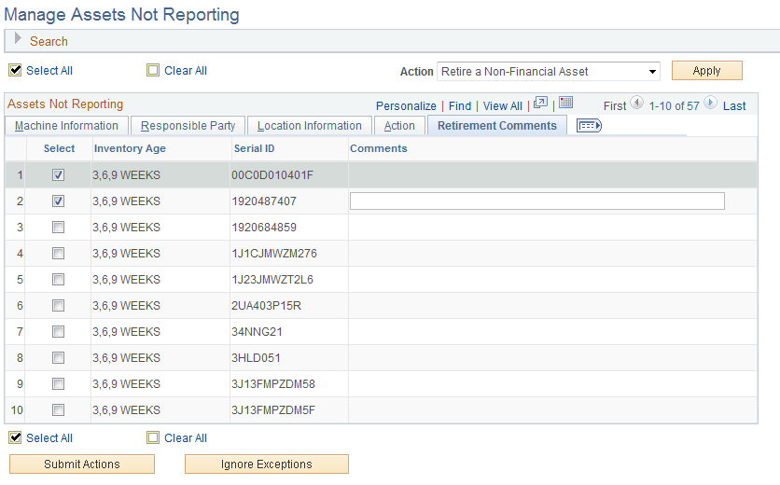Click row 1 inventory age 3,6,9 WEEKS
780x485 pixels.
(x=126, y=175)
